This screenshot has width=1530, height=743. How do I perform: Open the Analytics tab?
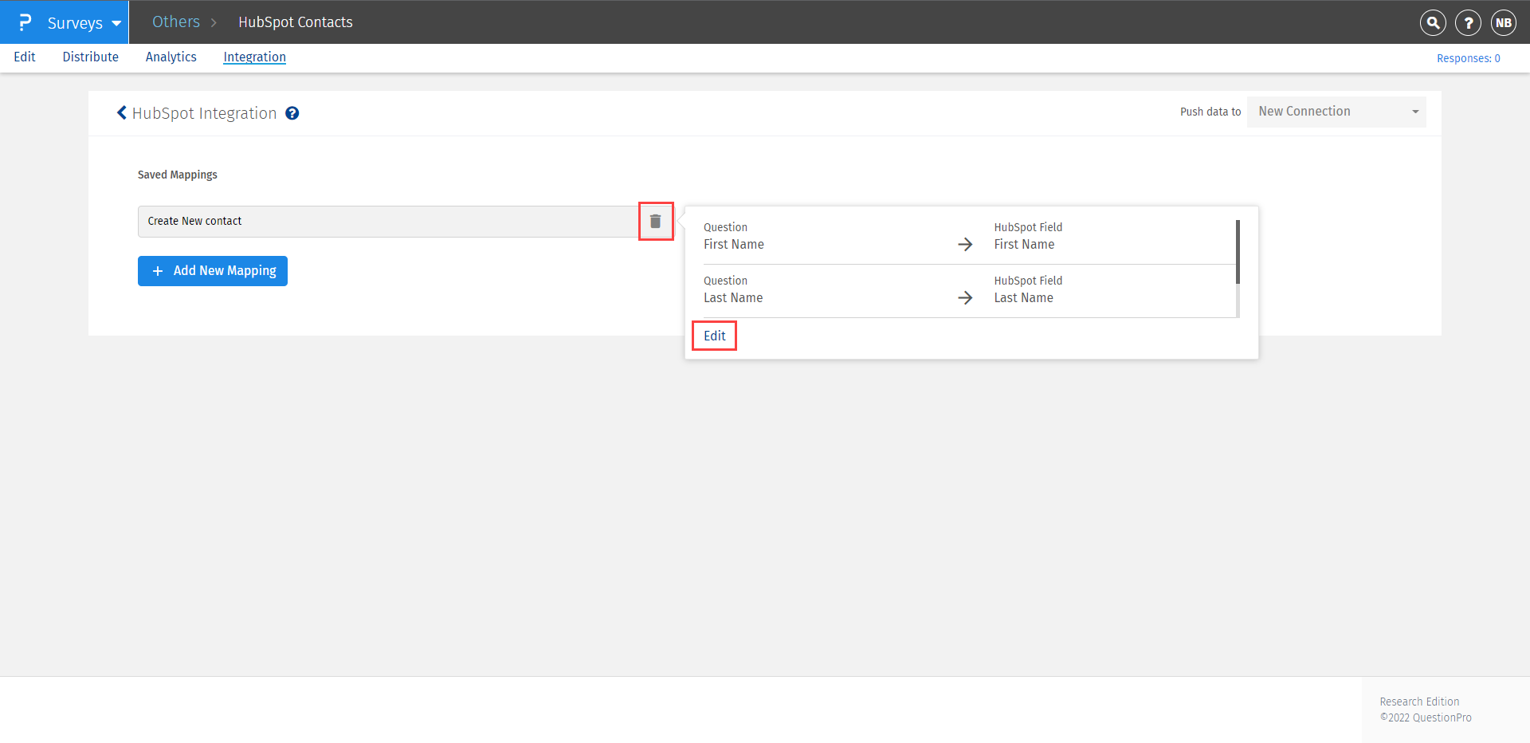(171, 57)
